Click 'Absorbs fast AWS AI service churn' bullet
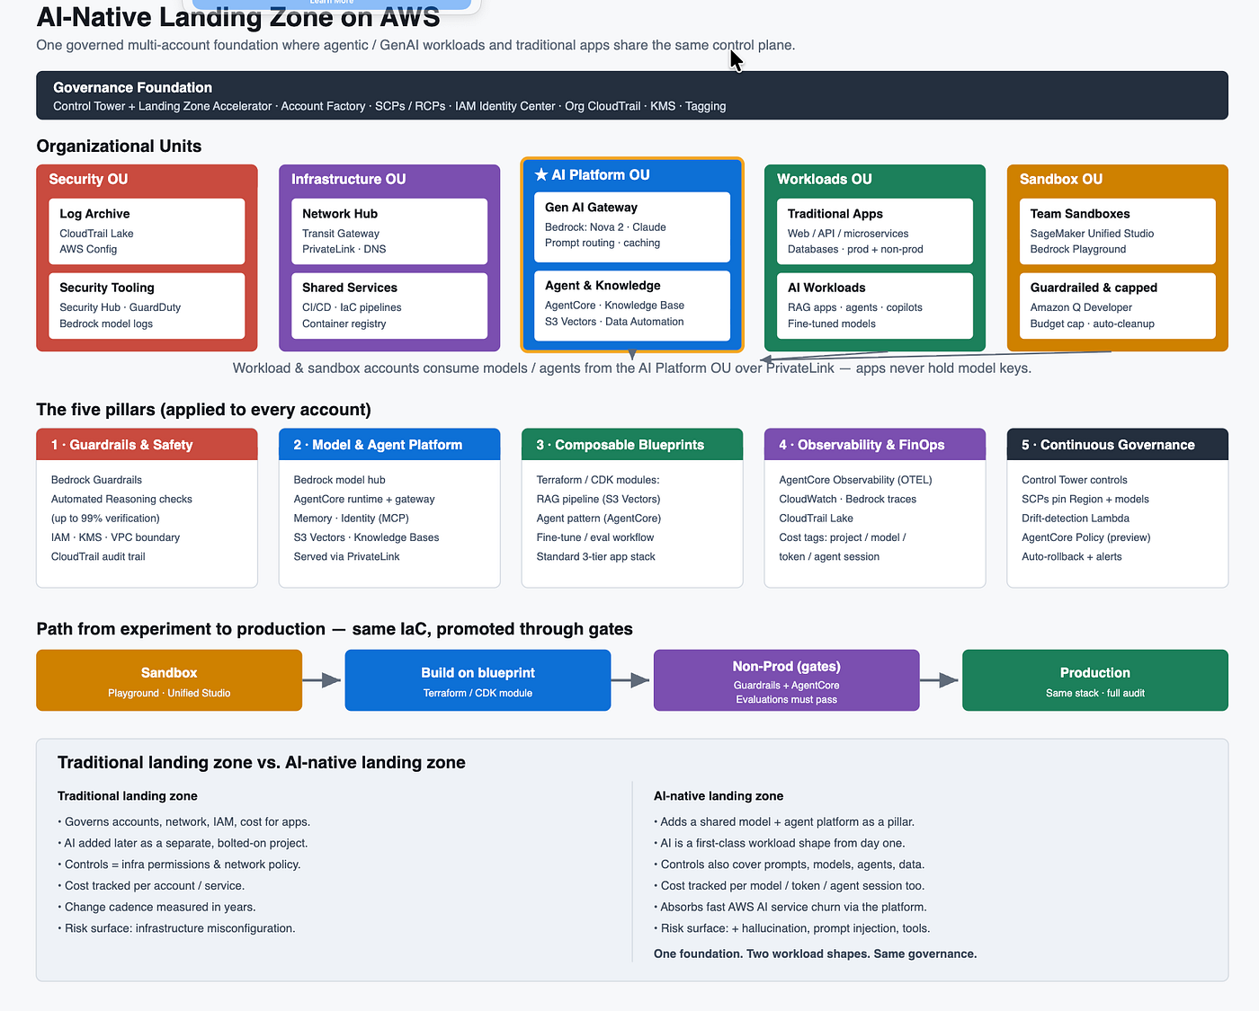 click(790, 907)
